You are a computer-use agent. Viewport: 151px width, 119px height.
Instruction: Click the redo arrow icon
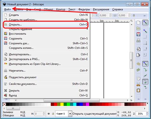(x=138, y=70)
